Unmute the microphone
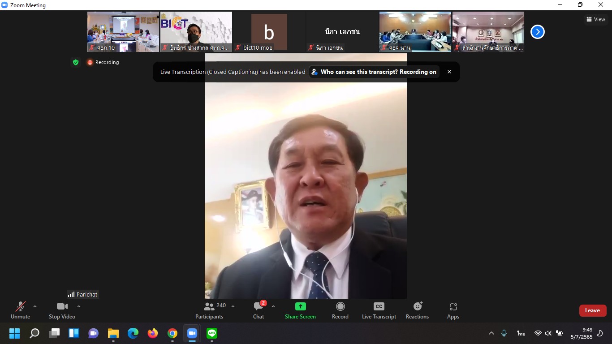The image size is (612, 344). [21, 310]
